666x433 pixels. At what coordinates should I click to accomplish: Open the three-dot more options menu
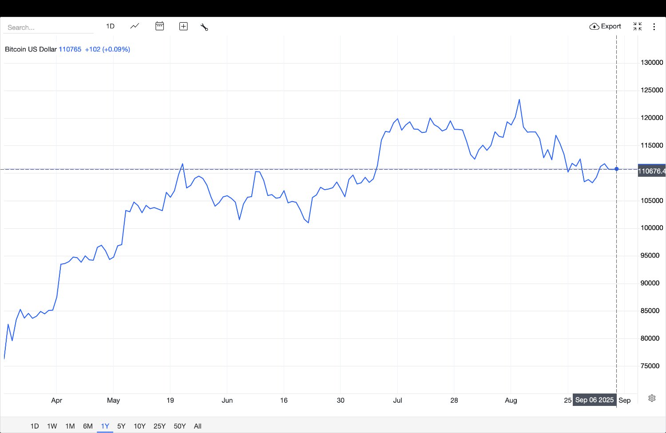point(654,27)
